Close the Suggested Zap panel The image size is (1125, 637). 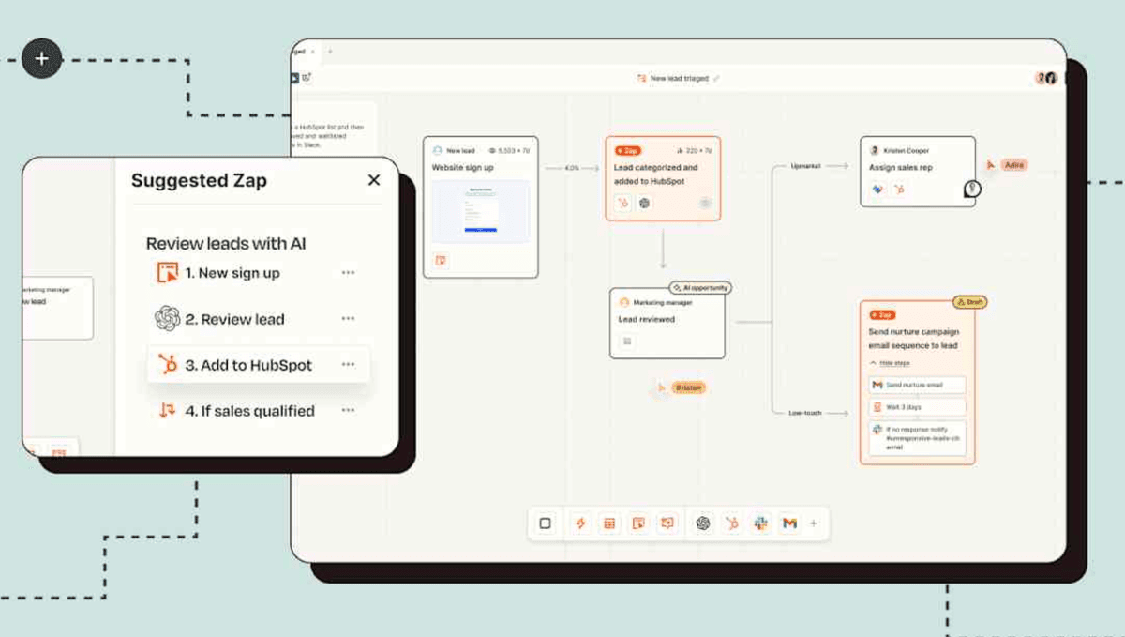[374, 180]
